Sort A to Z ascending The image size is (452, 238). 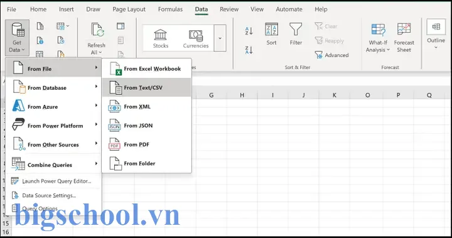coord(249,31)
